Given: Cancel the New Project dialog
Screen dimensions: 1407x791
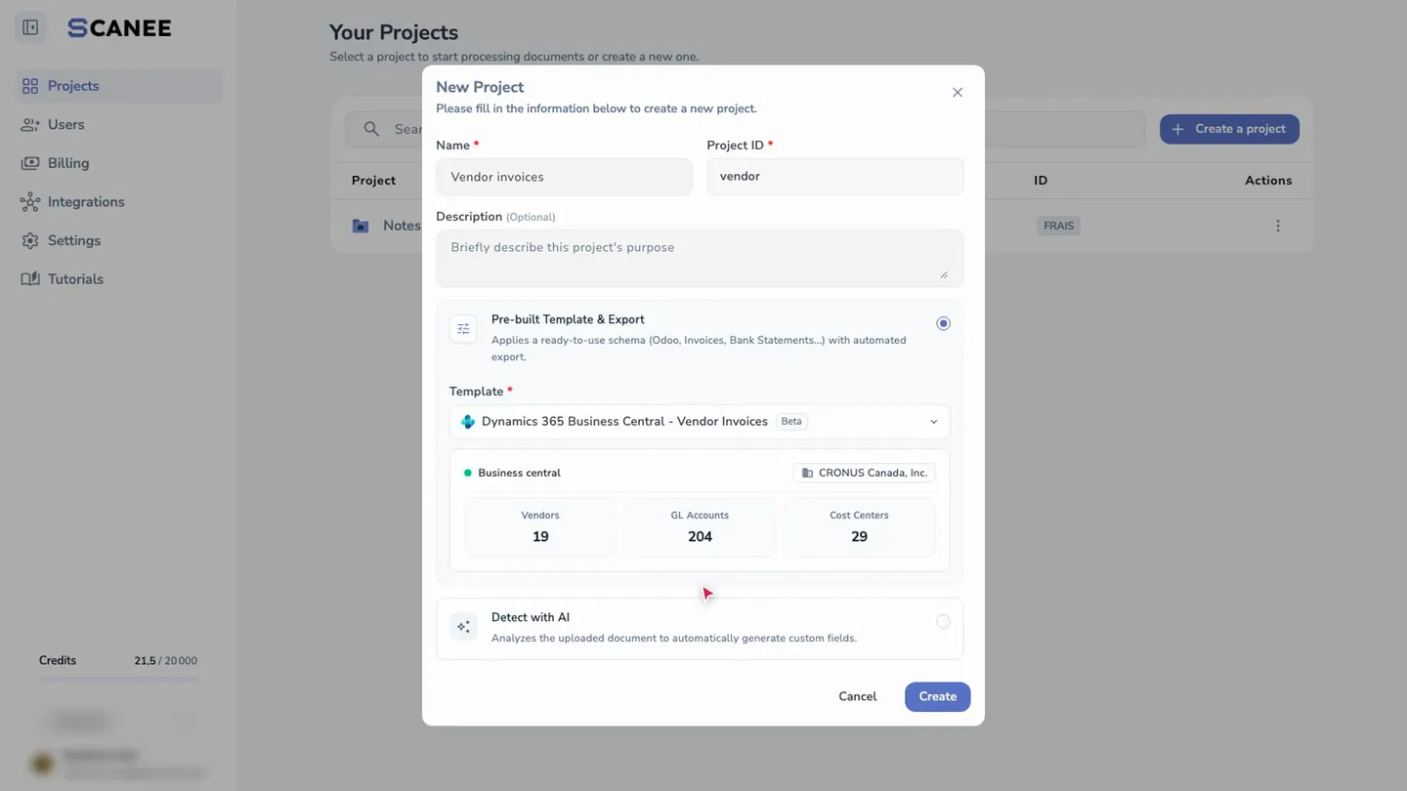Looking at the screenshot, I should click(857, 696).
